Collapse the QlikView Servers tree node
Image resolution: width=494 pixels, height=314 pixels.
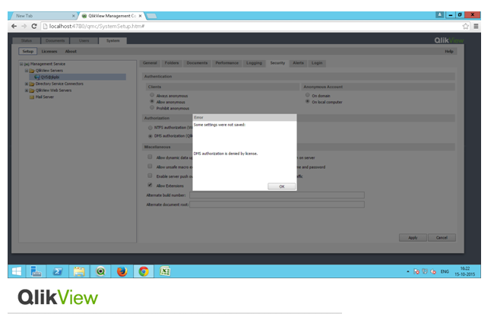[27, 71]
